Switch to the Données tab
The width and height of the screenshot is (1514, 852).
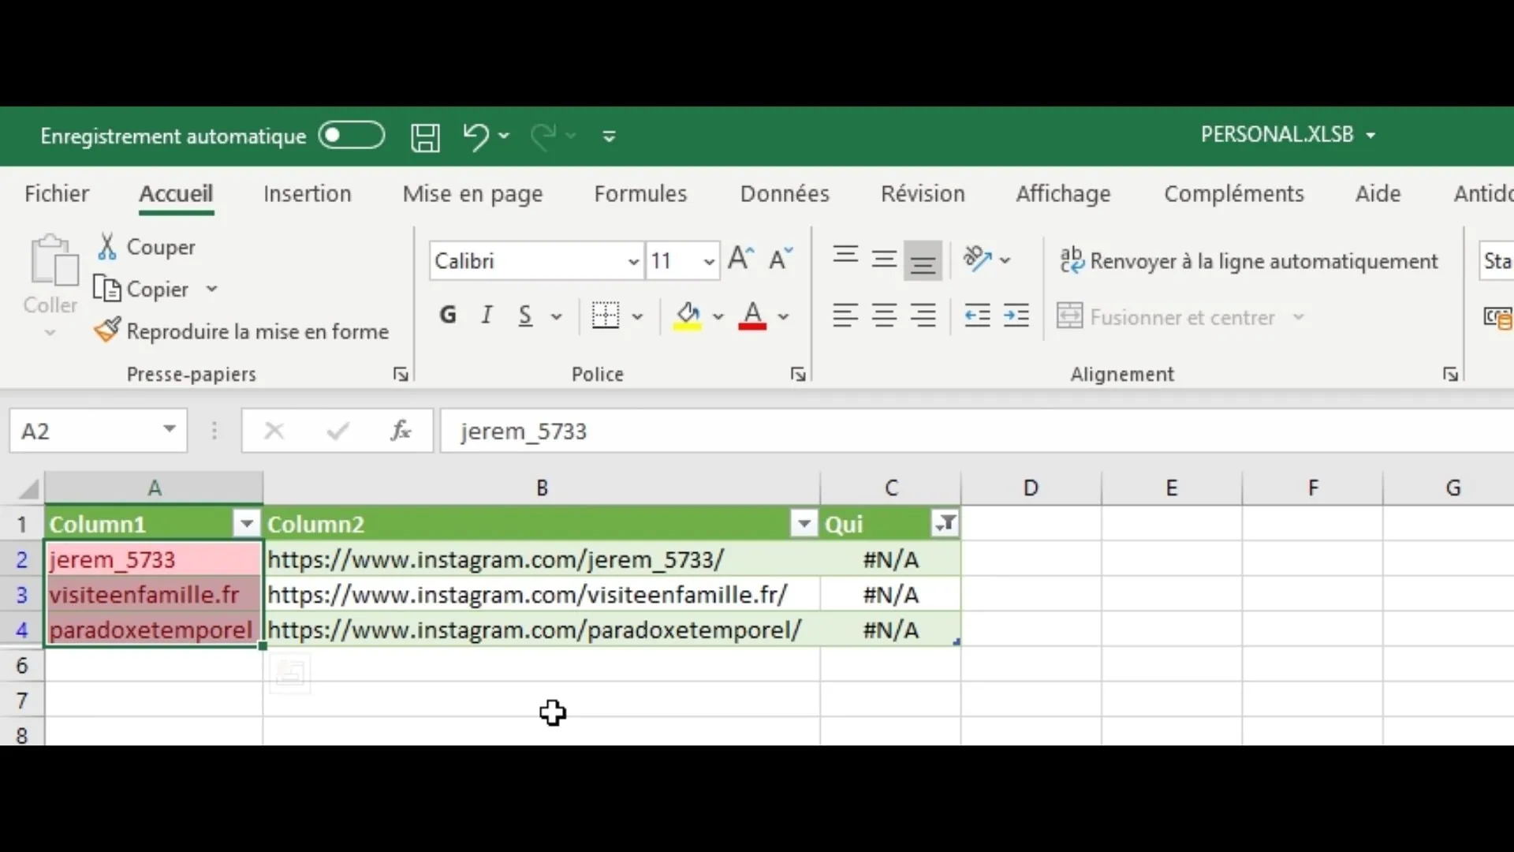[784, 194]
